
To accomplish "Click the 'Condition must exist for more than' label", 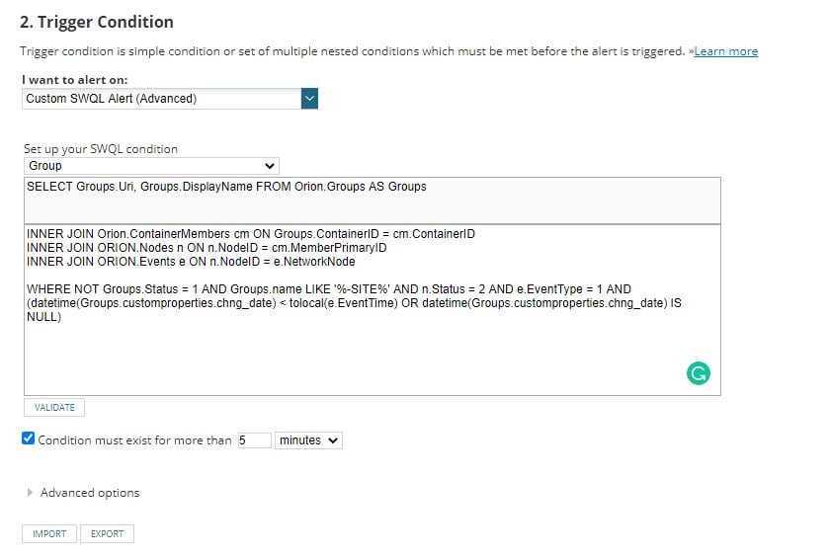I will pos(134,440).
